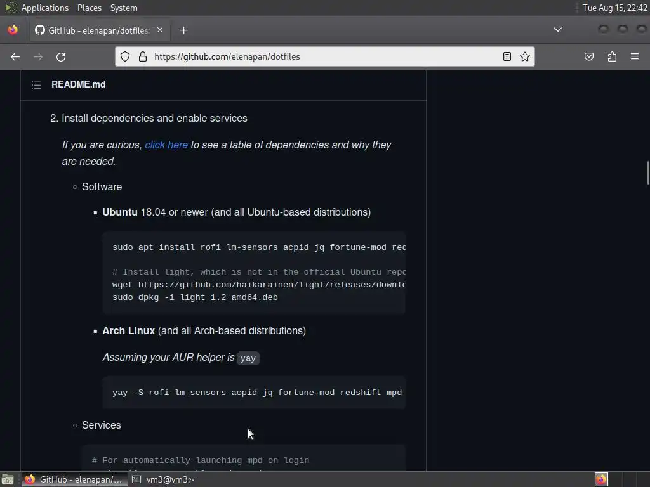Open the Places menu
The height and width of the screenshot is (487, 650).
tap(89, 8)
